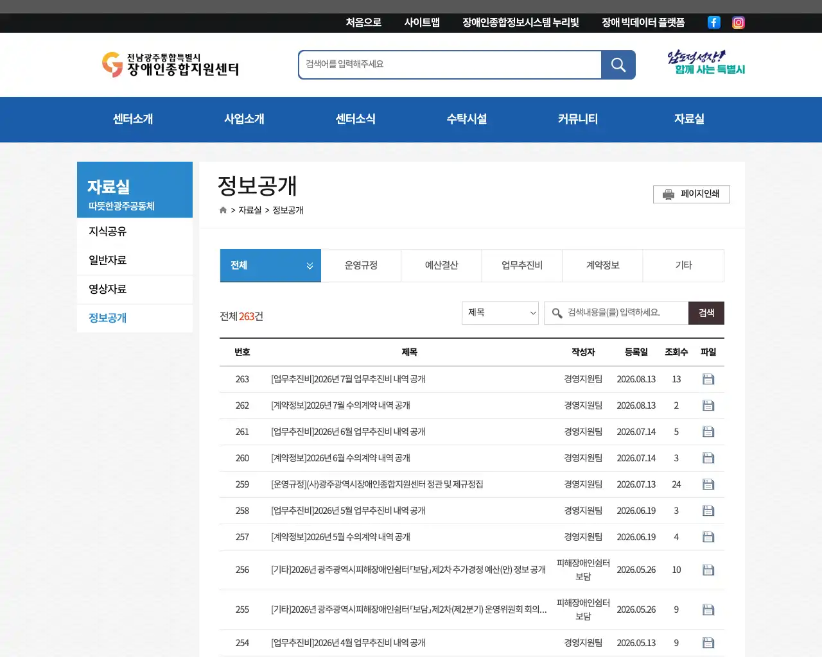822x657 pixels.
Task: Open 장애 빅데이터 플랫폼 link
Action: pyautogui.click(x=643, y=22)
